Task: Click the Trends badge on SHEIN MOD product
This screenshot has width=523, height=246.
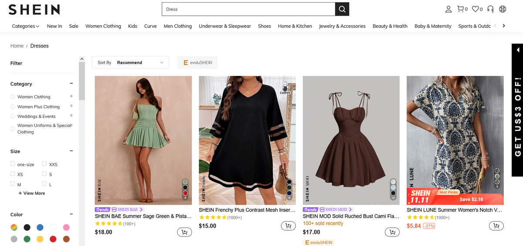Action: pyautogui.click(x=310, y=209)
